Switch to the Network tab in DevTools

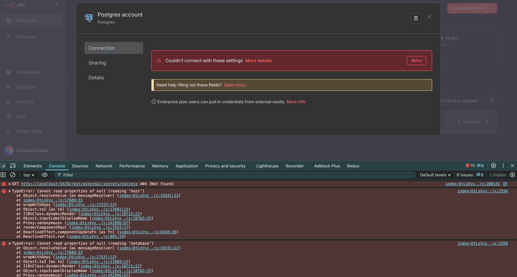point(104,166)
